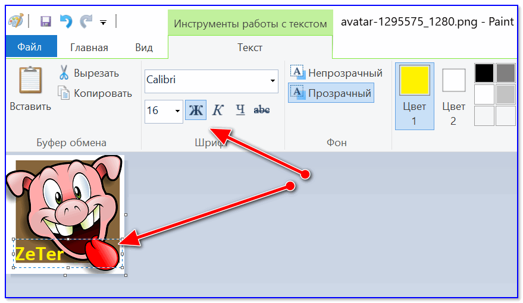Pick the black palette swatch
The image size is (523, 303).
tap(484, 73)
